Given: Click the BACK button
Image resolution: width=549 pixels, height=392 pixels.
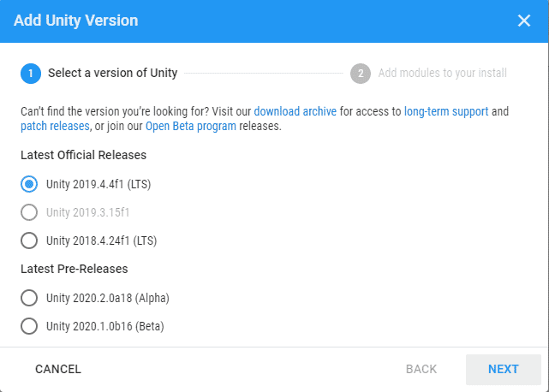Looking at the screenshot, I should (421, 369).
